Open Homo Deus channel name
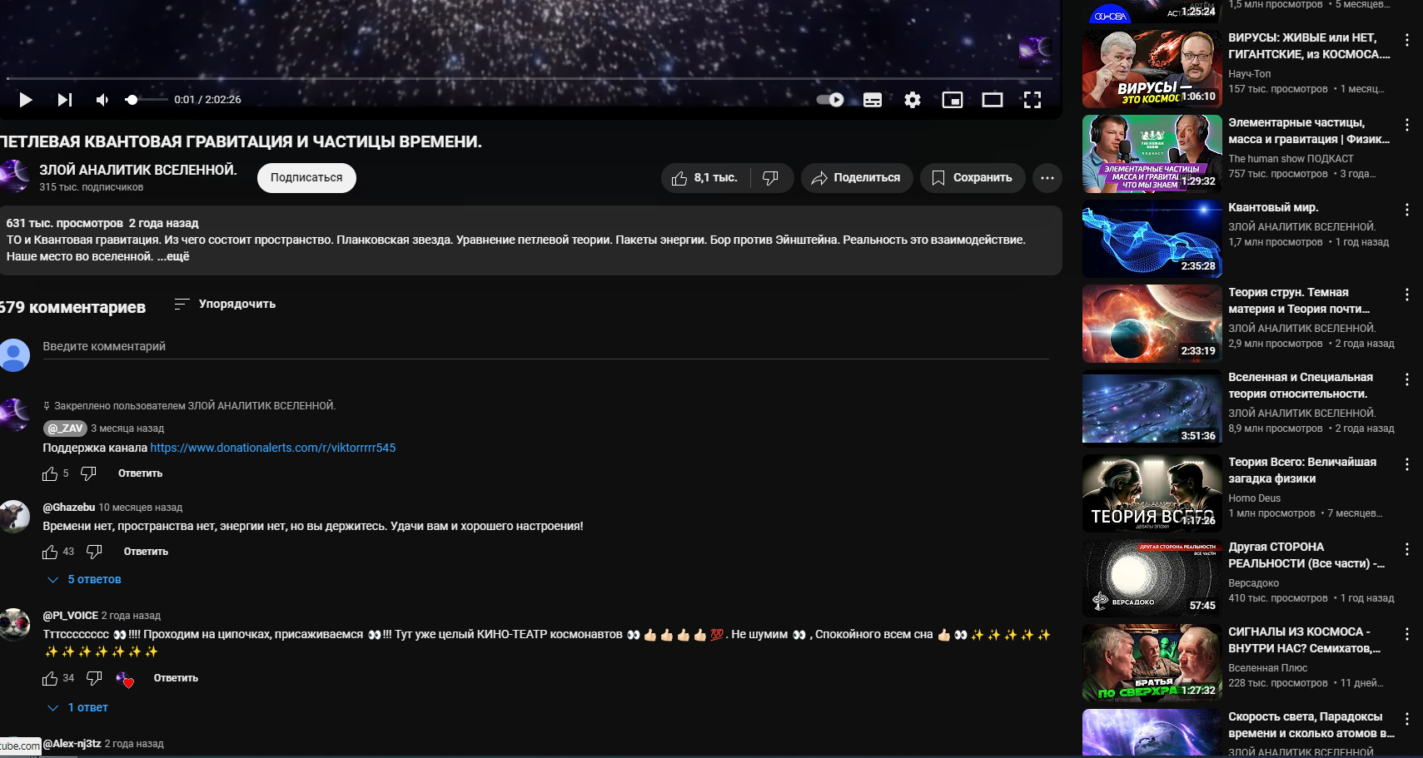This screenshot has width=1423, height=758. click(1254, 498)
